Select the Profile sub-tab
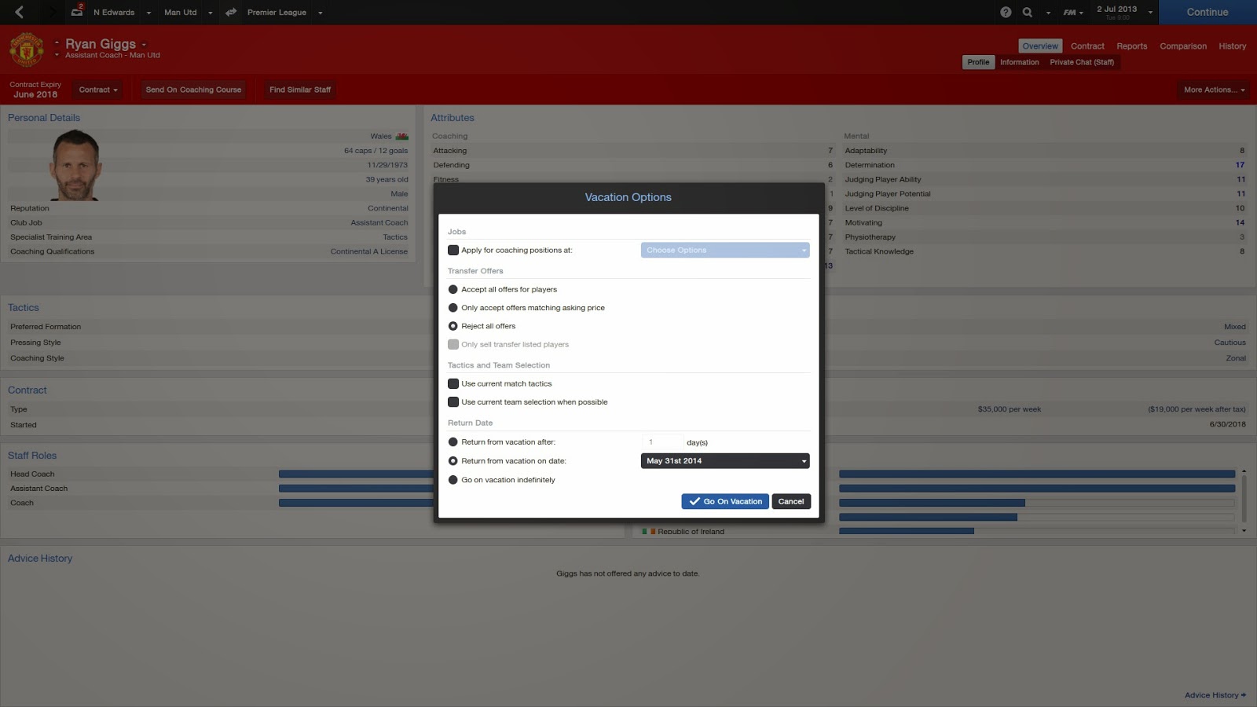Image resolution: width=1257 pixels, height=707 pixels. 978,63
